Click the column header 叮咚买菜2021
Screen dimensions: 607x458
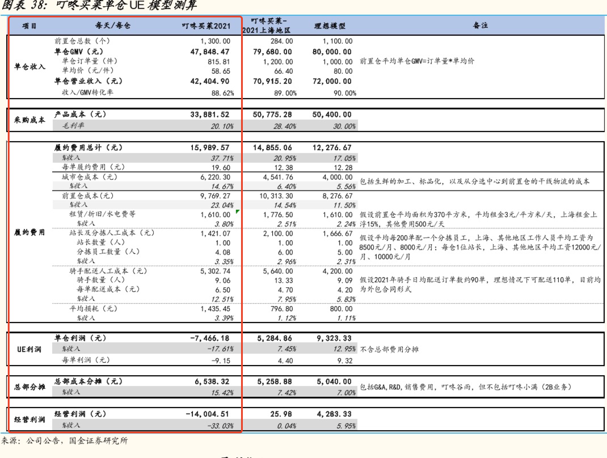tap(206, 26)
